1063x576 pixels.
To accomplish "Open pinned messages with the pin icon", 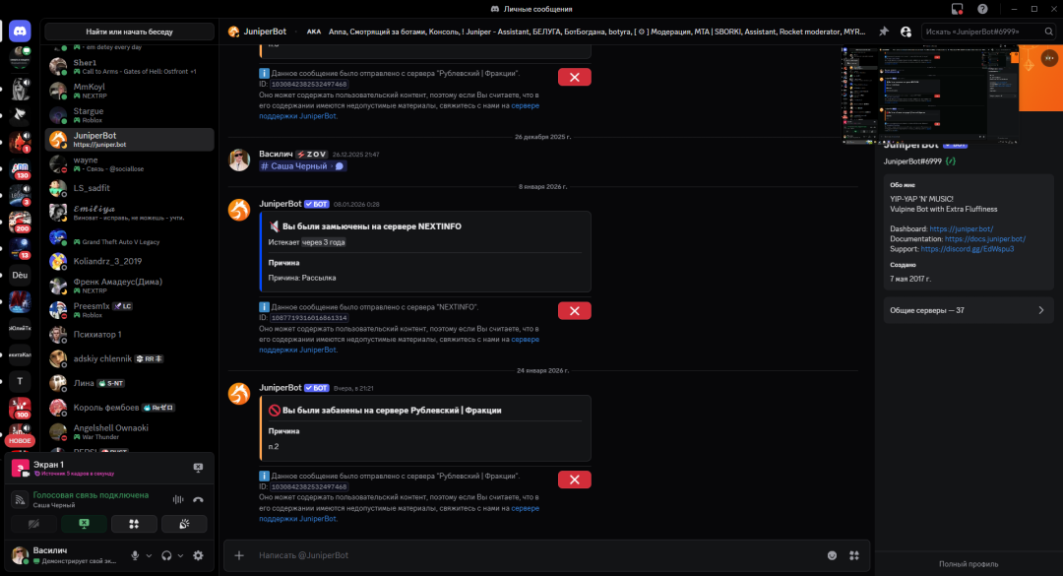I will tap(884, 32).
